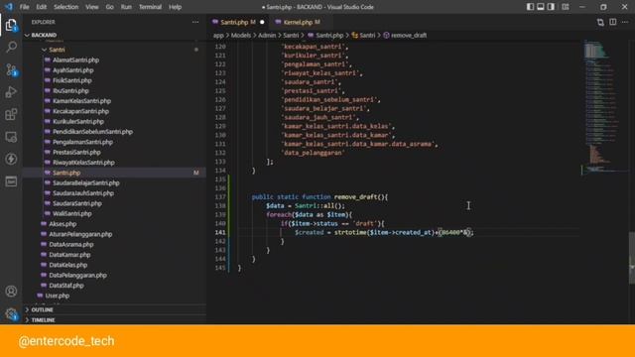The image size is (635, 357).
Task: Open AyahSantri.php in explorer
Action: [72, 70]
